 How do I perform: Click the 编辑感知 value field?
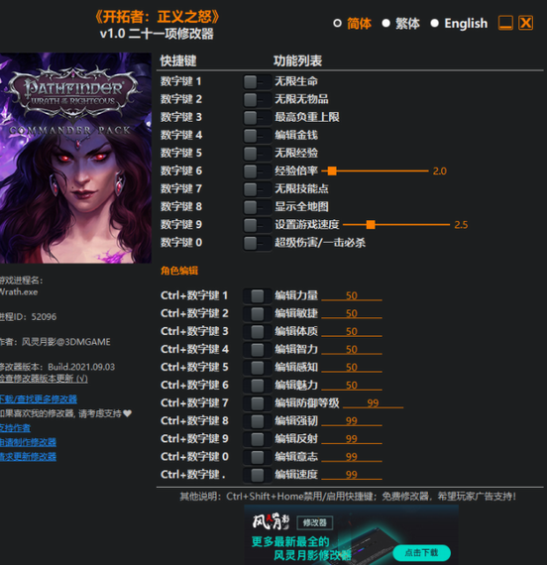pyautogui.click(x=352, y=367)
